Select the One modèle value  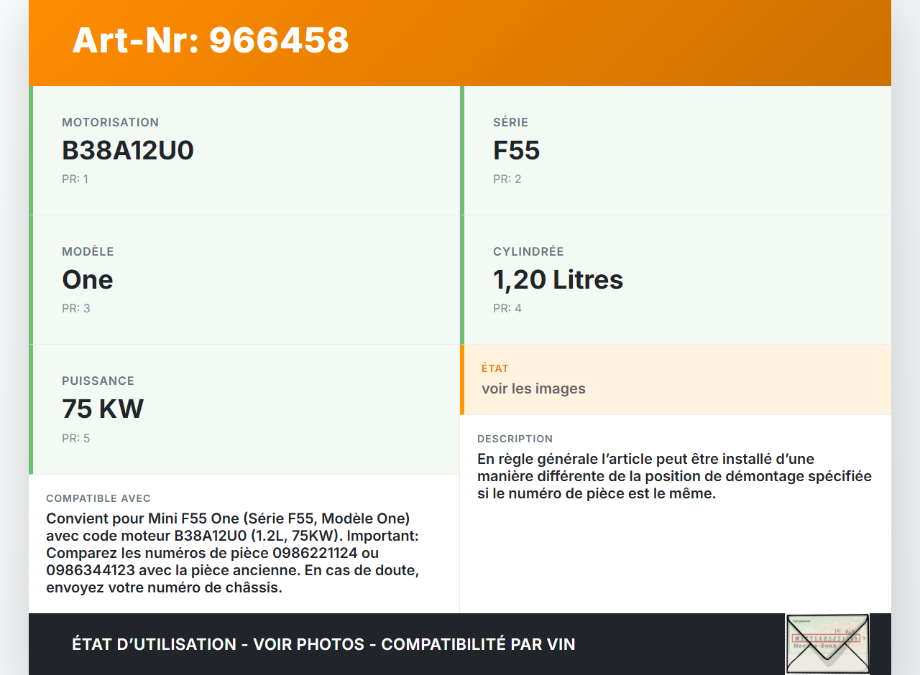pyautogui.click(x=88, y=280)
